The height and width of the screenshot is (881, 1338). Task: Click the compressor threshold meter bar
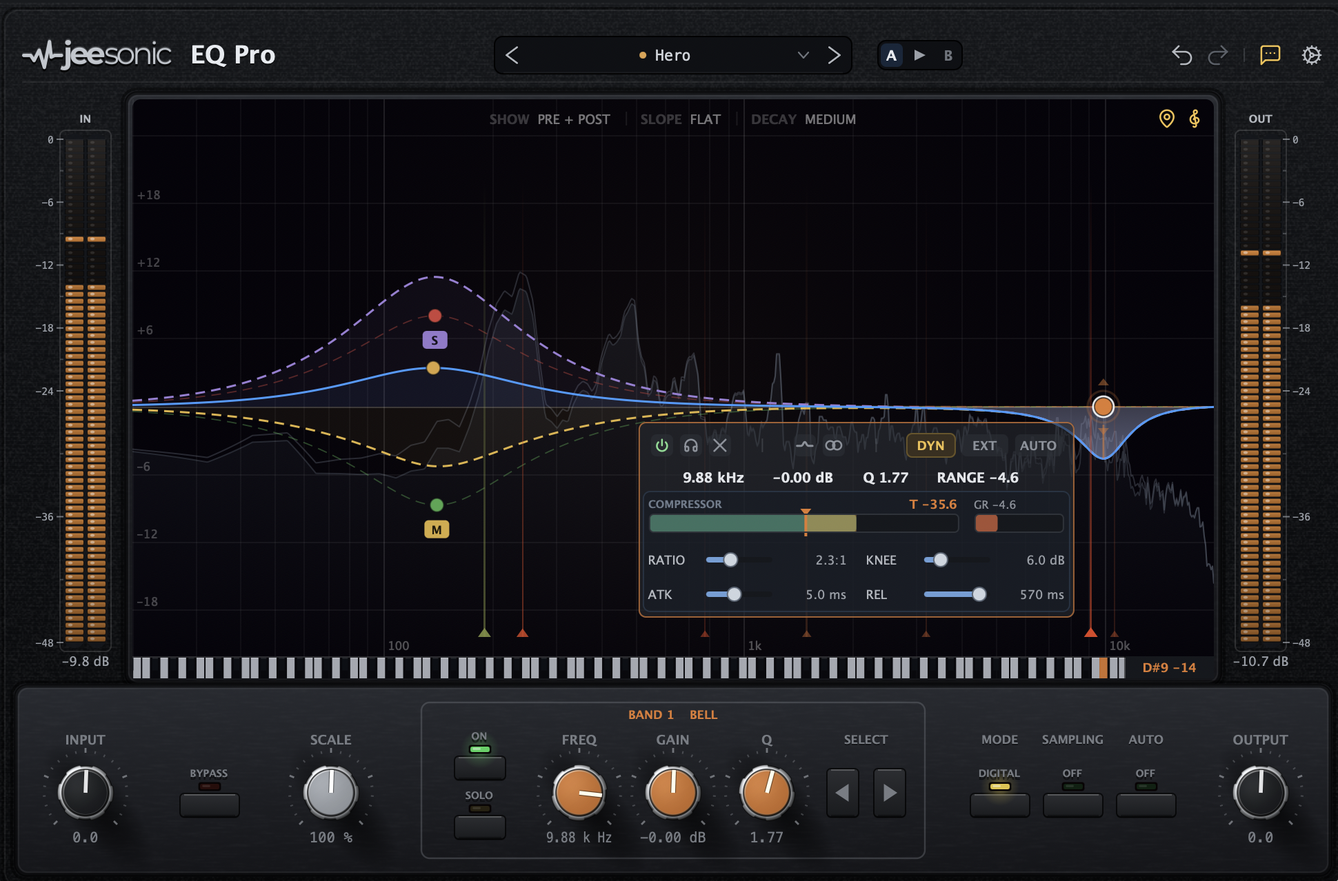click(x=803, y=523)
